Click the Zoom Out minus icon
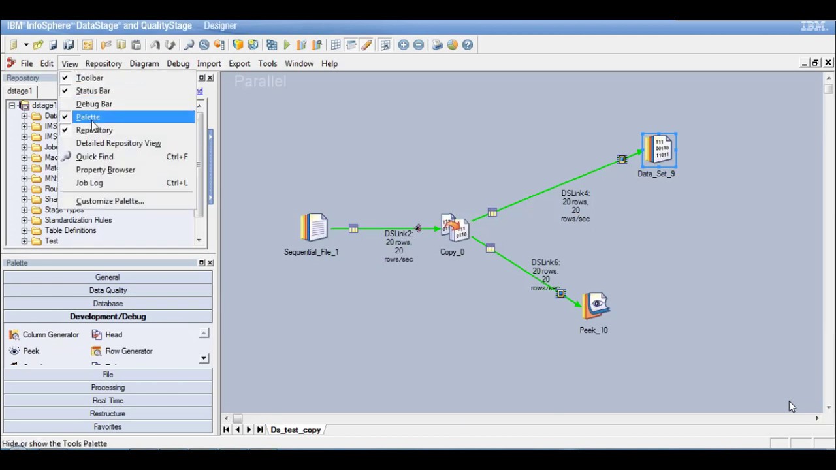This screenshot has height=470, width=836. (x=419, y=44)
